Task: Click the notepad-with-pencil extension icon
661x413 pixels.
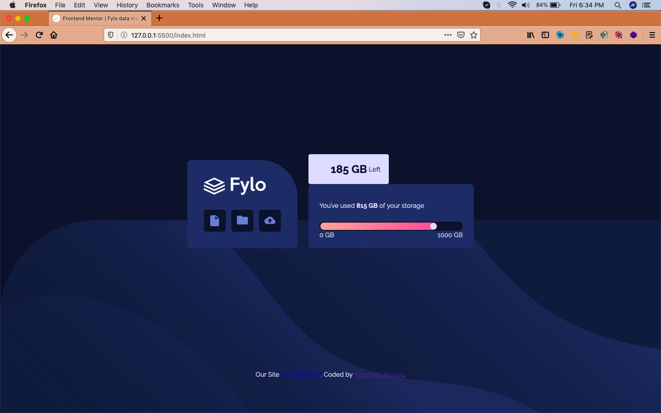Action: coord(589,35)
